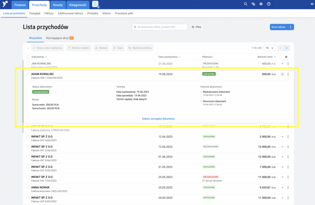Open the hamburger menu in top right
315x205 pixels.
pos(312,4)
